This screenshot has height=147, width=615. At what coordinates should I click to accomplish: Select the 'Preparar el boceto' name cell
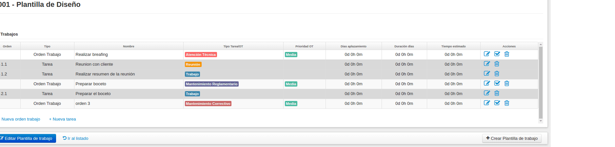coord(129,94)
